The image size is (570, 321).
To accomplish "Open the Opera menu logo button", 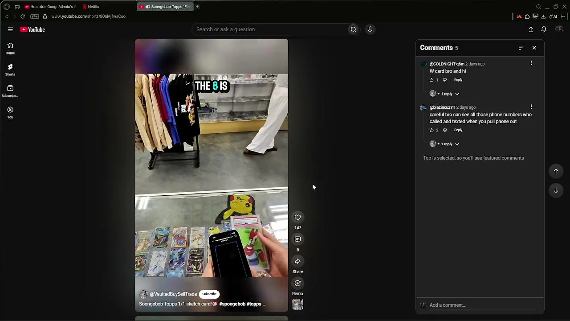I will pos(7,7).
